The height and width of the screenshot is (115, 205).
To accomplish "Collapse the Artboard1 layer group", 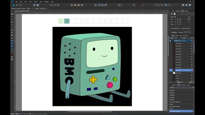I will [x=170, y=41].
